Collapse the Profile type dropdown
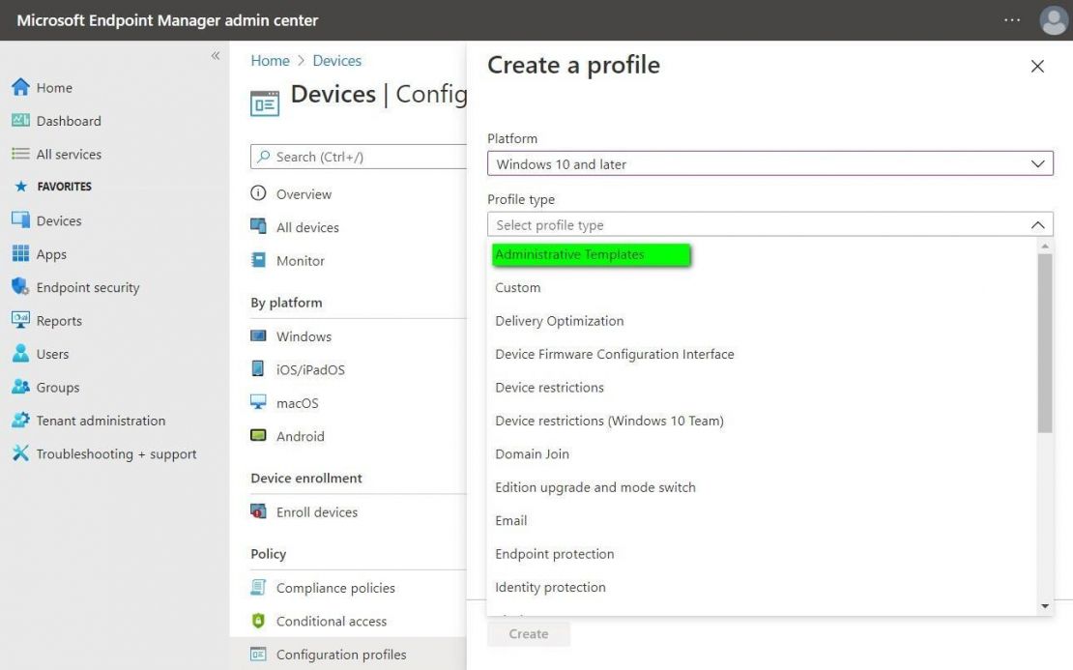1073x670 pixels. coord(1039,224)
